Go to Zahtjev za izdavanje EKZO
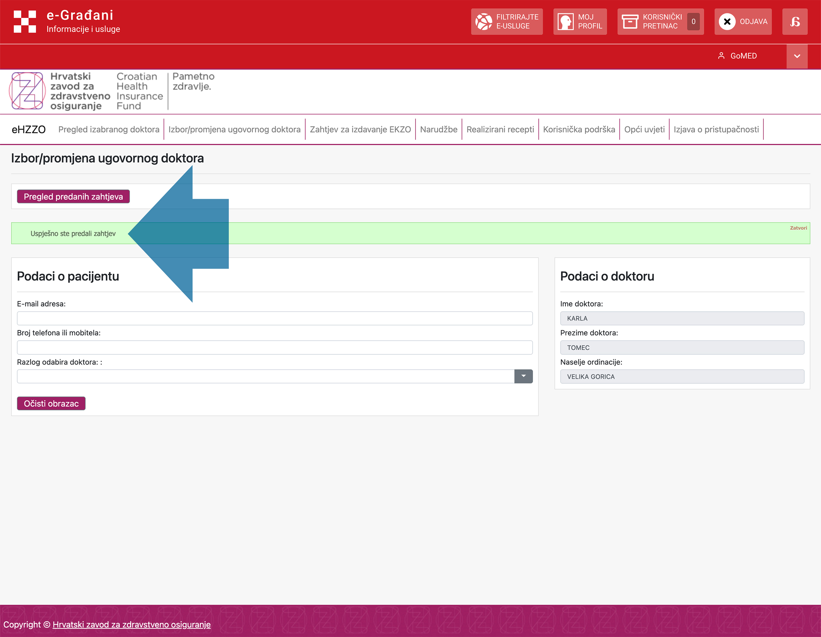This screenshot has height=637, width=821. (x=360, y=129)
